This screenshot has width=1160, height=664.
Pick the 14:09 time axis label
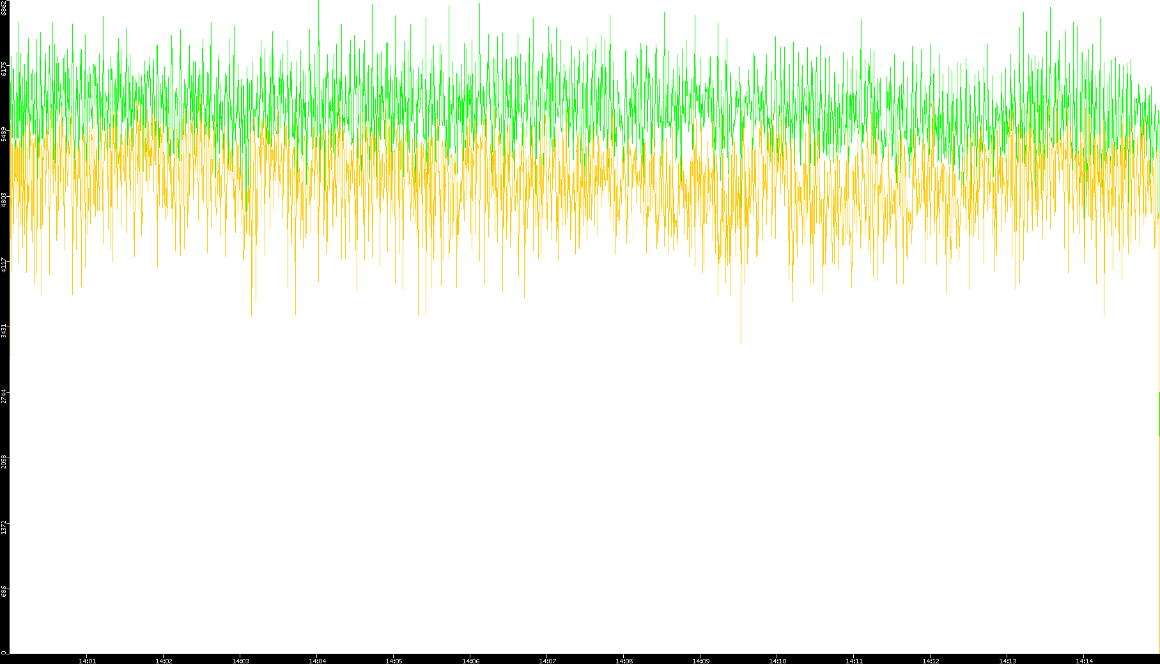[700, 661]
